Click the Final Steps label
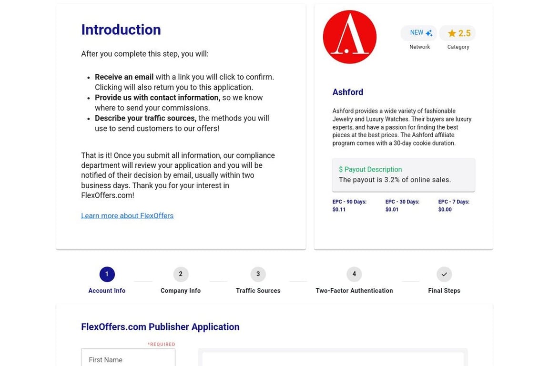The height and width of the screenshot is (366, 549). (444, 291)
